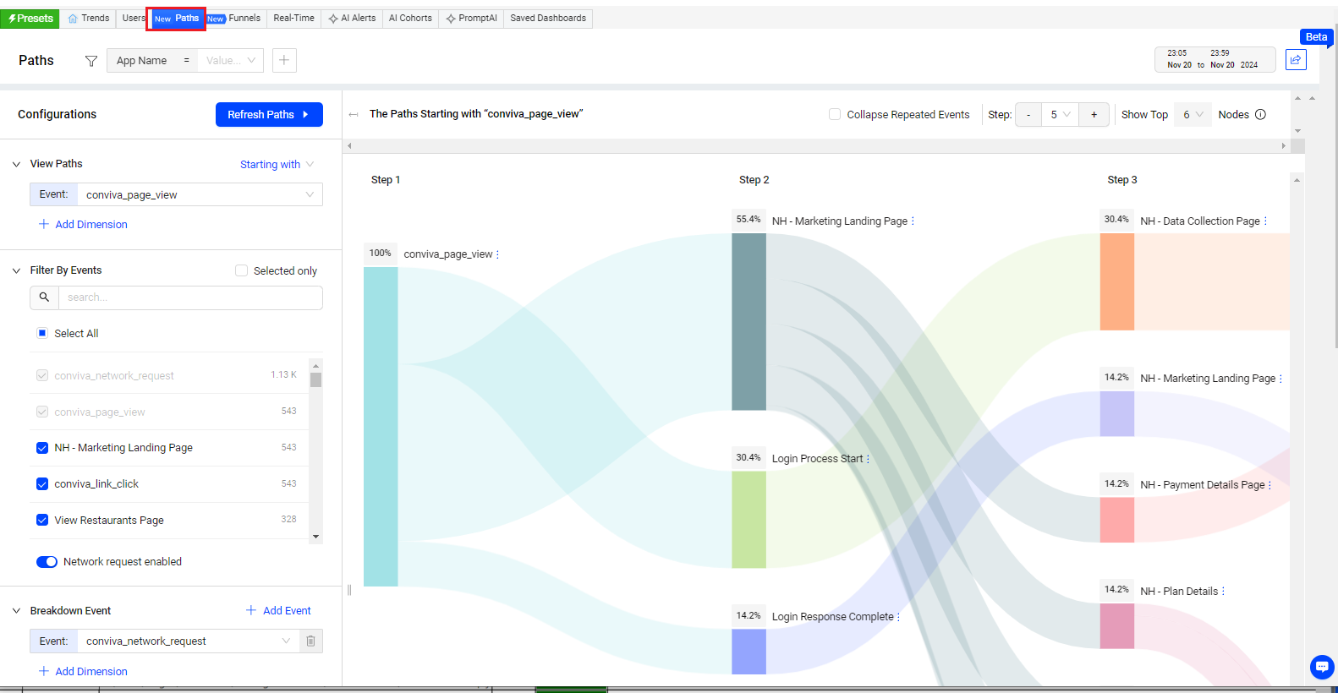Click the Add Event link
This screenshot has height=693, width=1338.
tap(278, 610)
